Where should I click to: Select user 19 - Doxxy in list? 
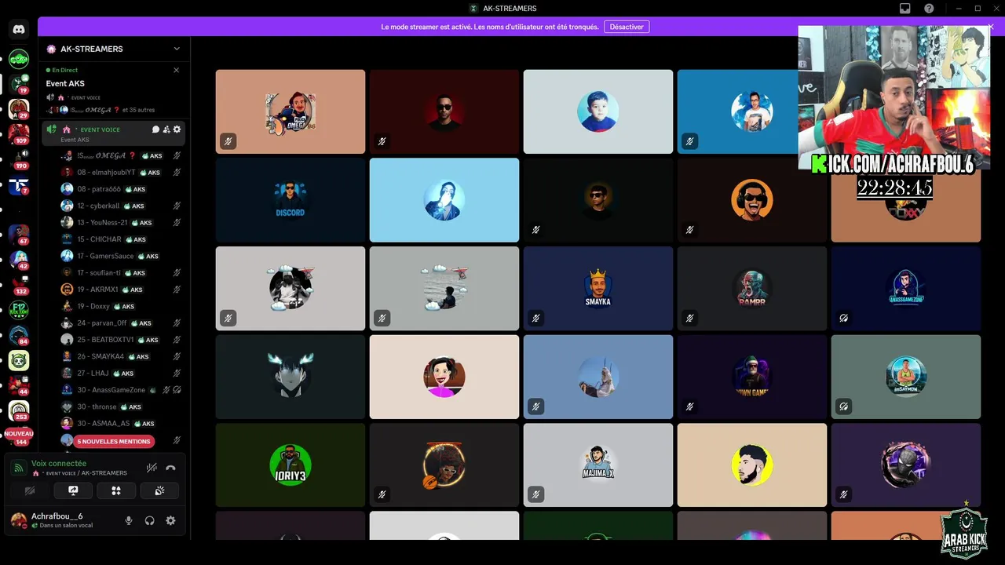pos(121,306)
